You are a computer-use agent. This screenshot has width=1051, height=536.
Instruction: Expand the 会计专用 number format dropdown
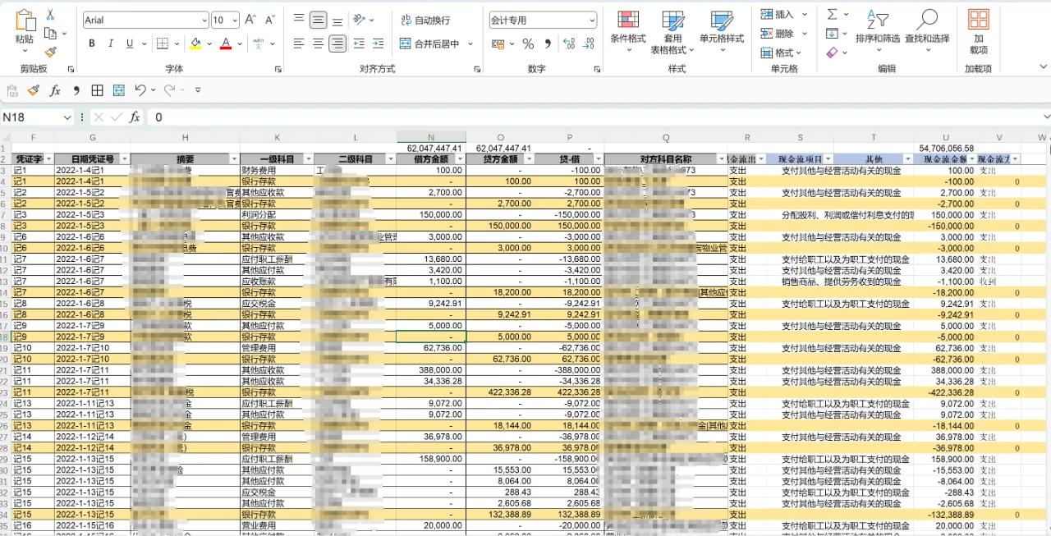tap(591, 20)
